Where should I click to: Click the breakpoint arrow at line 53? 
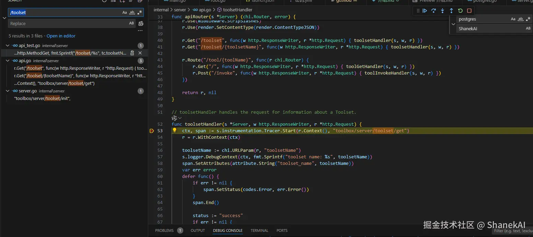tap(152, 131)
